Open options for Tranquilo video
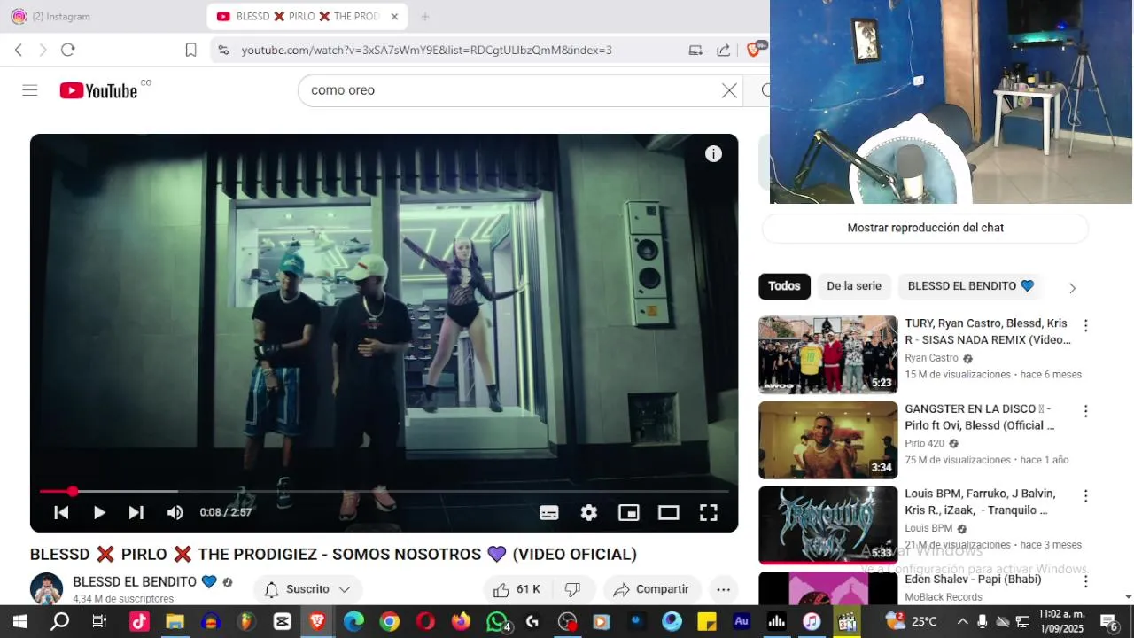Screen dimensions: 1134x638 click(x=1085, y=496)
